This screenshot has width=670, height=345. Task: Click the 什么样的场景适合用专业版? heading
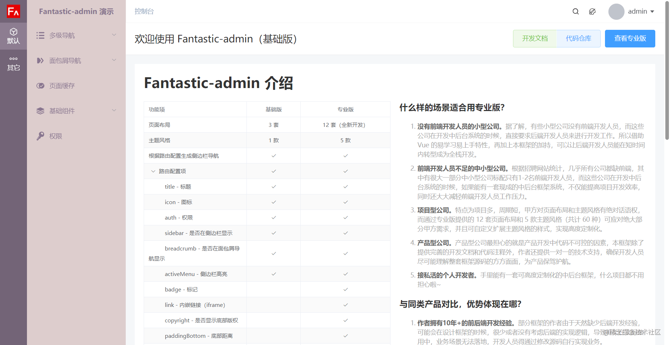pos(452,107)
